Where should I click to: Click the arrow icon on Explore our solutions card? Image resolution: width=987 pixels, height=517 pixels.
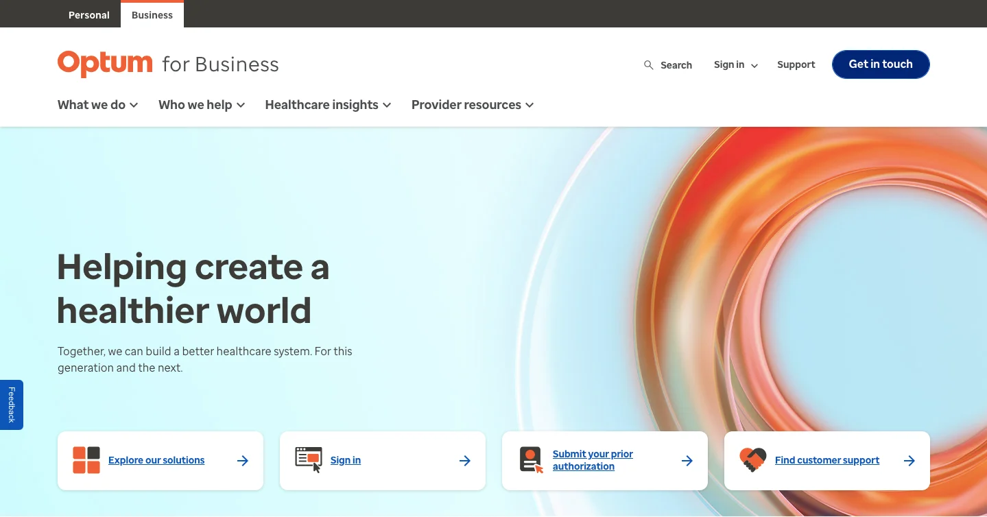[242, 460]
